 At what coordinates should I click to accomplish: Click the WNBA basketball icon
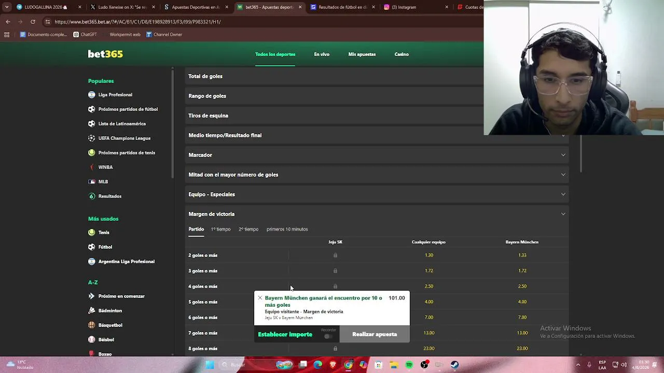coord(92,167)
